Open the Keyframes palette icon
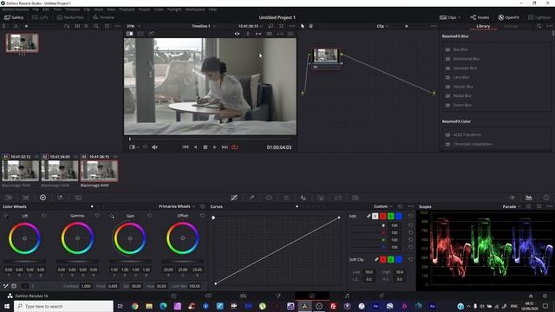 (x=512, y=198)
